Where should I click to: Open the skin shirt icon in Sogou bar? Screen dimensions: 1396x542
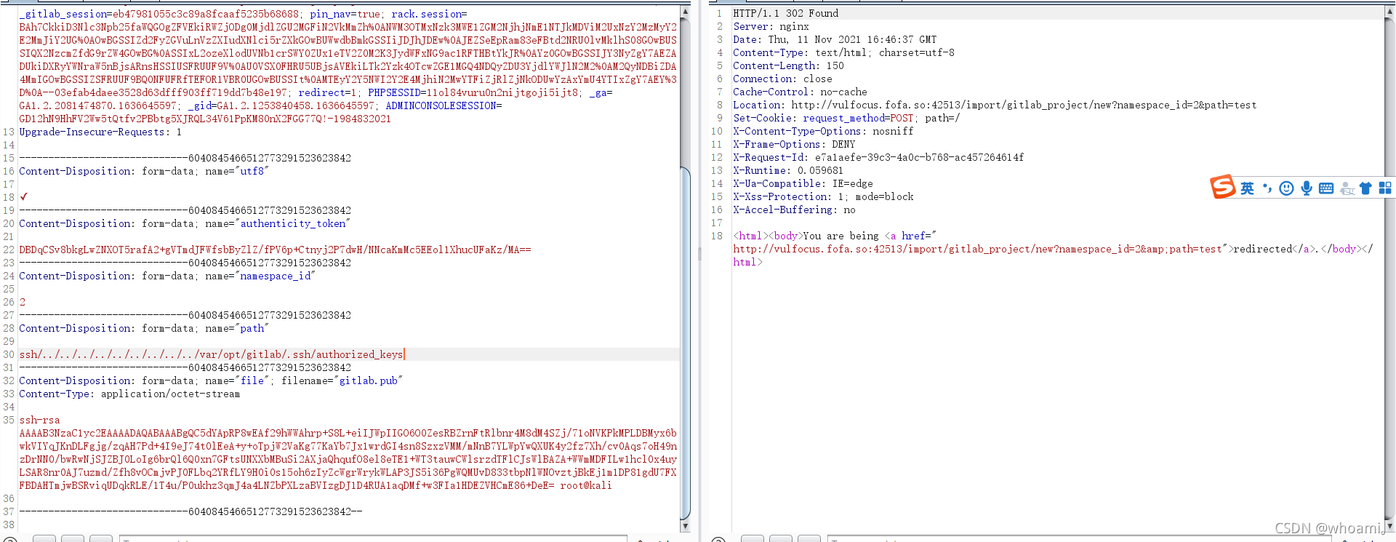pyautogui.click(x=1365, y=188)
